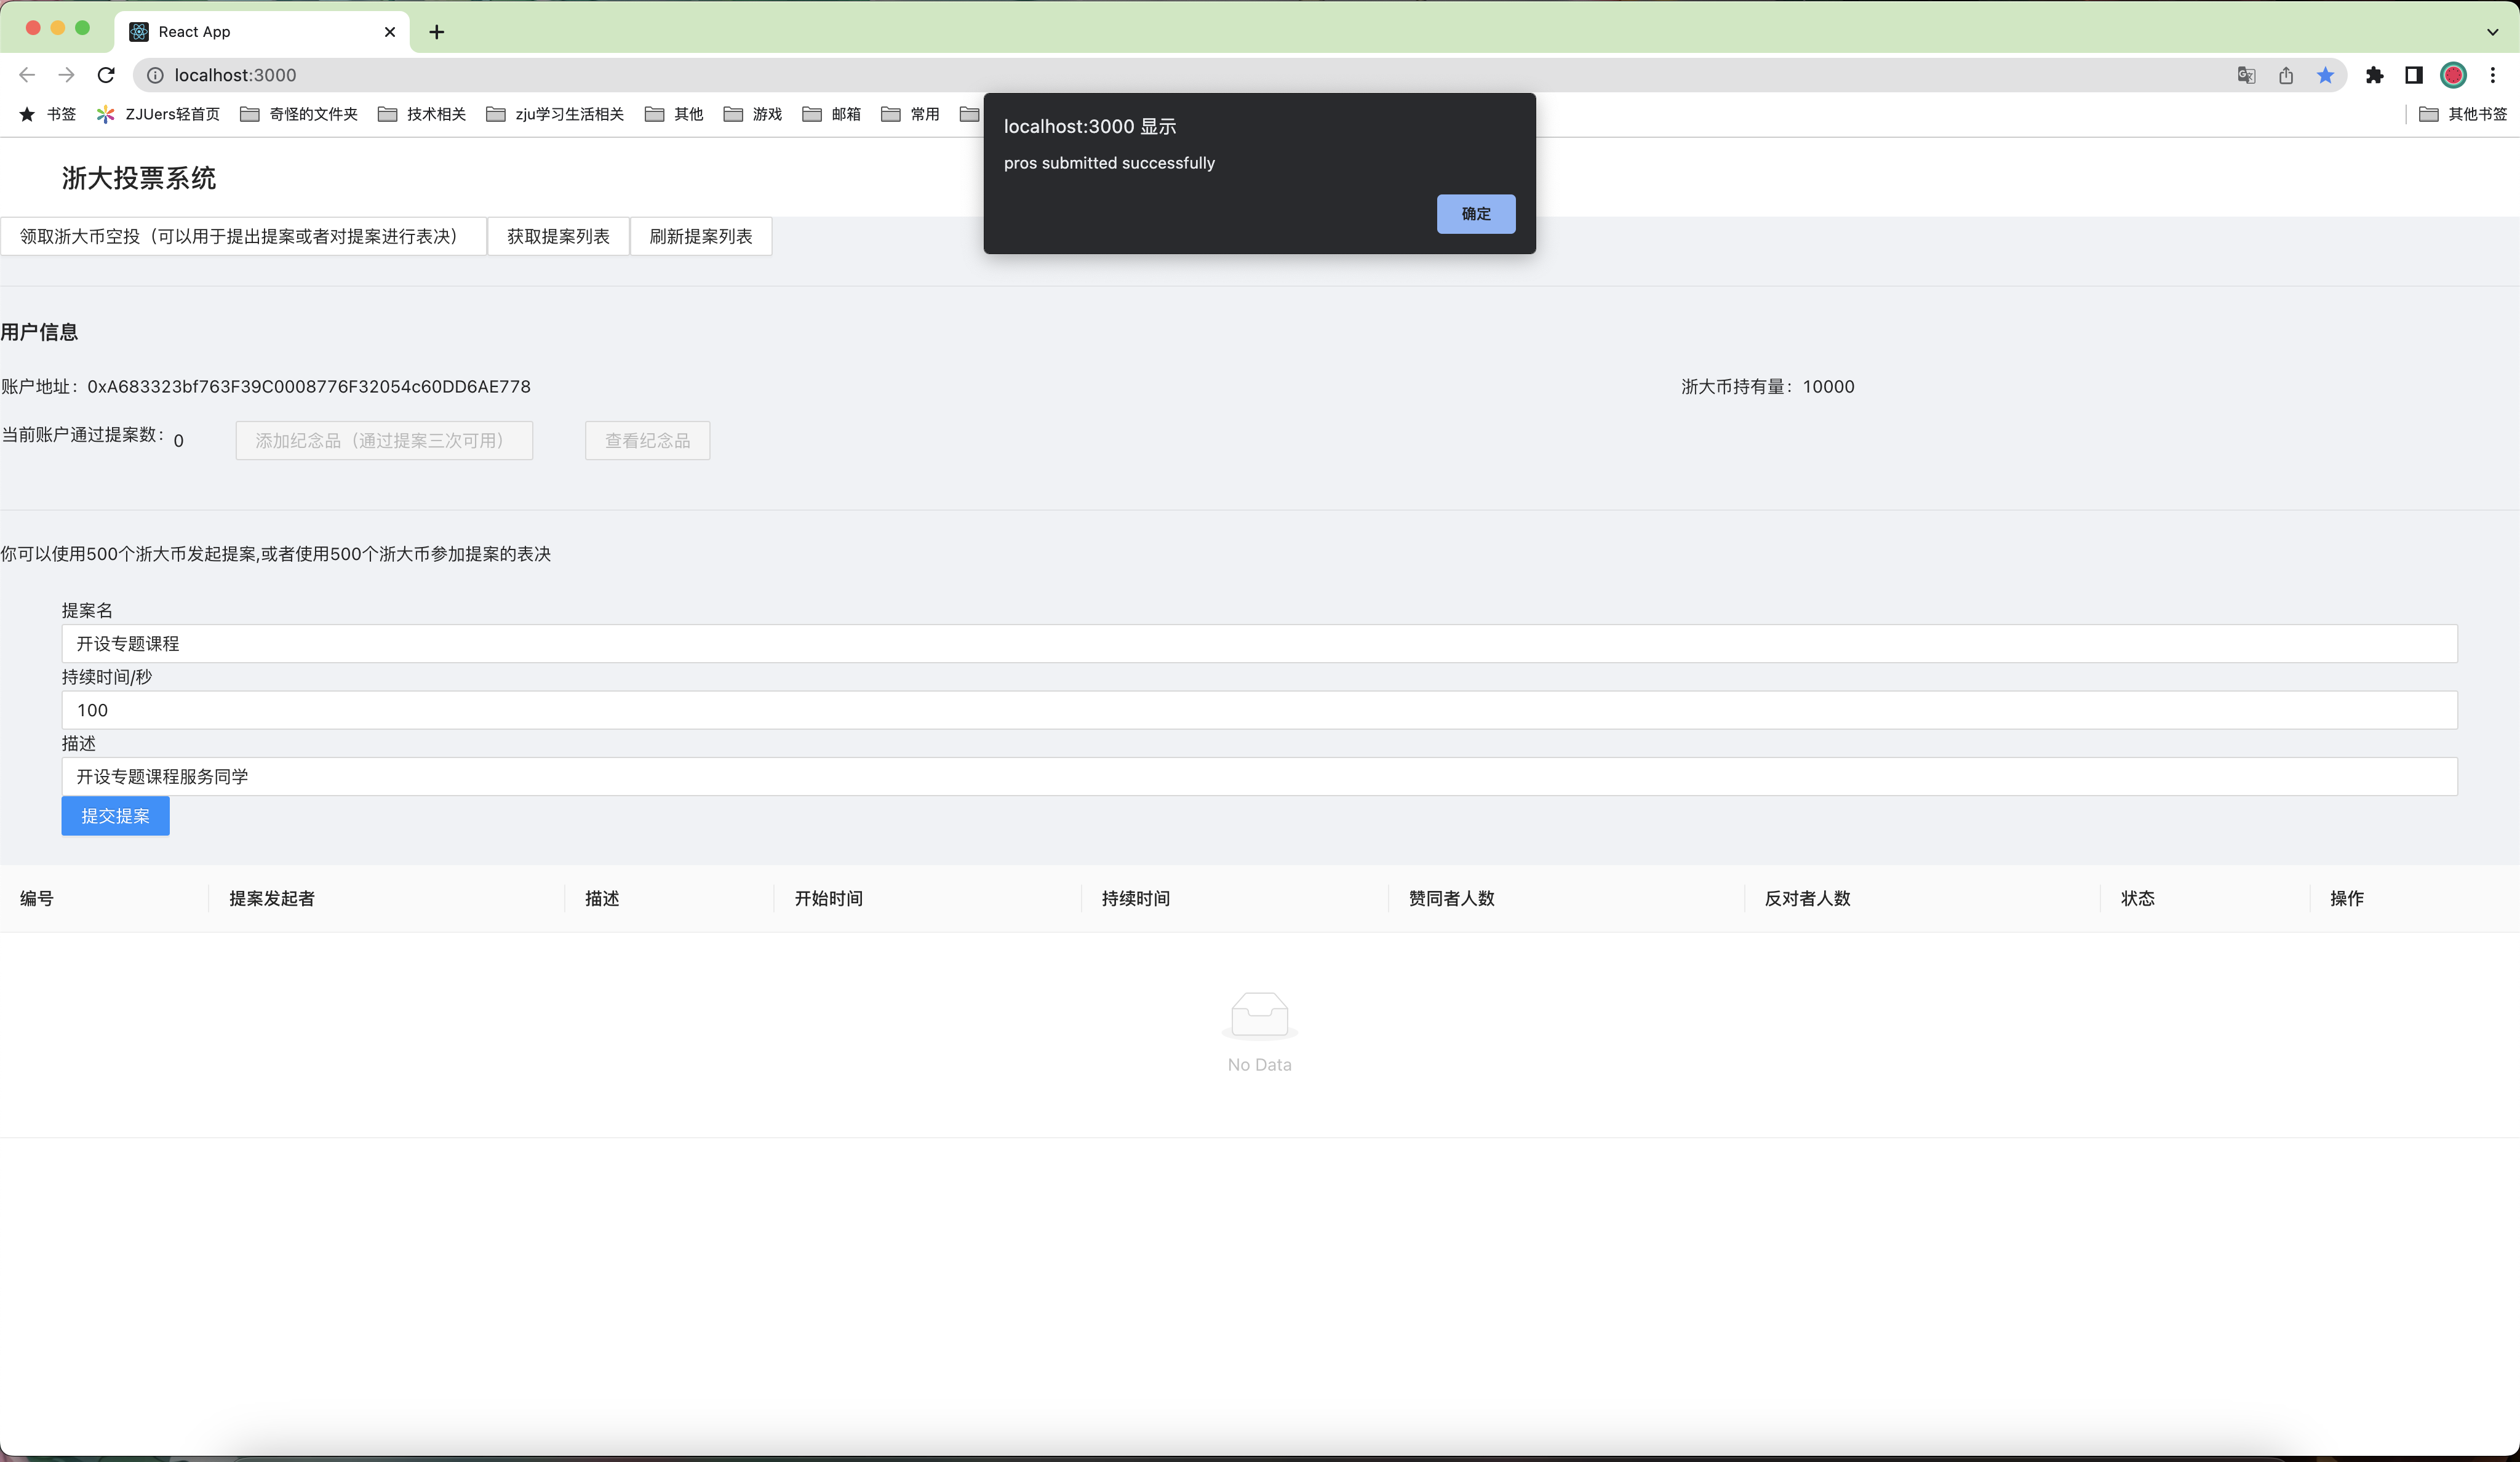Go forward with the browser forward arrow
Screen dimensions: 2520x1462
(66, 75)
